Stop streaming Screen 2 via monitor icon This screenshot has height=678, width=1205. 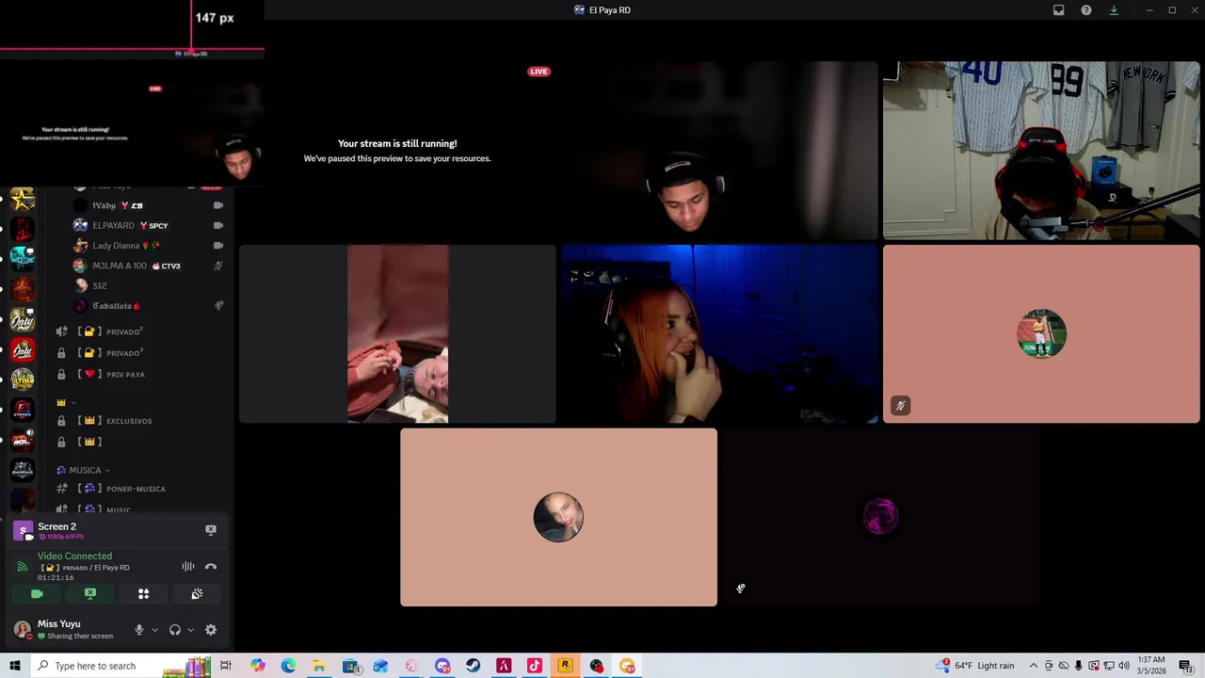pyautogui.click(x=211, y=530)
